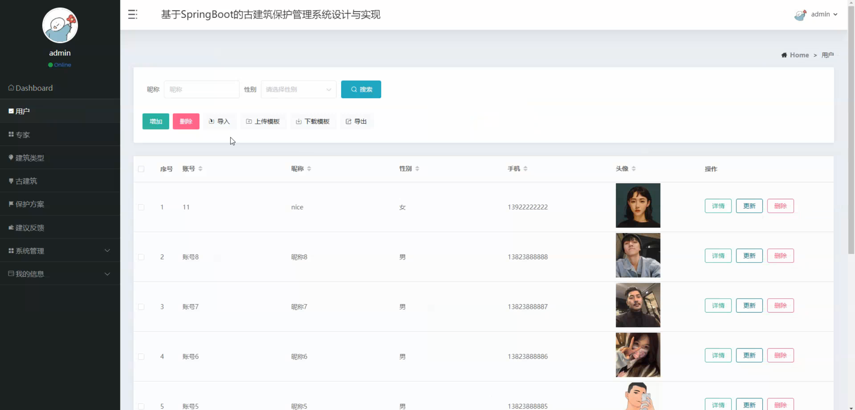Viewport: 855px width, 410px height.
Task: Click the hamburger menu collapse icon
Action: click(x=133, y=14)
